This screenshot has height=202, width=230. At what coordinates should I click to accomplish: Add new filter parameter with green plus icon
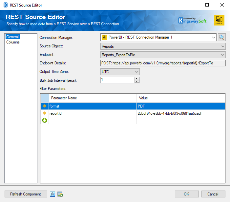[45, 120]
